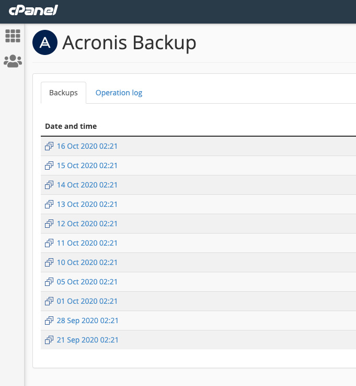Click the Acronis Backup round logo

[45, 43]
